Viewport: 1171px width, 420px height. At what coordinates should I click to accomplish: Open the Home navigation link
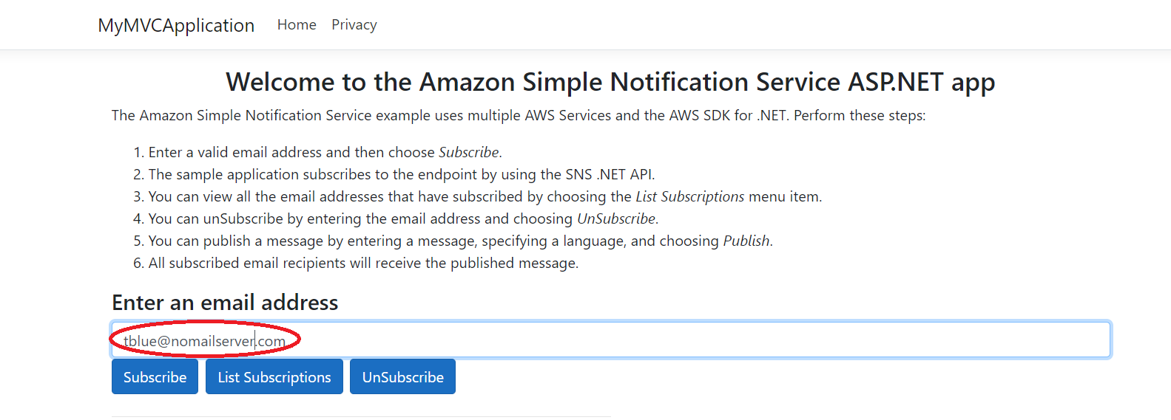(x=297, y=24)
